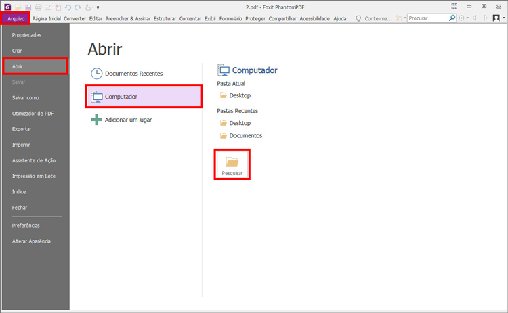Open the Converter ribbon tab
Screen dimensions: 508x313
(75, 18)
